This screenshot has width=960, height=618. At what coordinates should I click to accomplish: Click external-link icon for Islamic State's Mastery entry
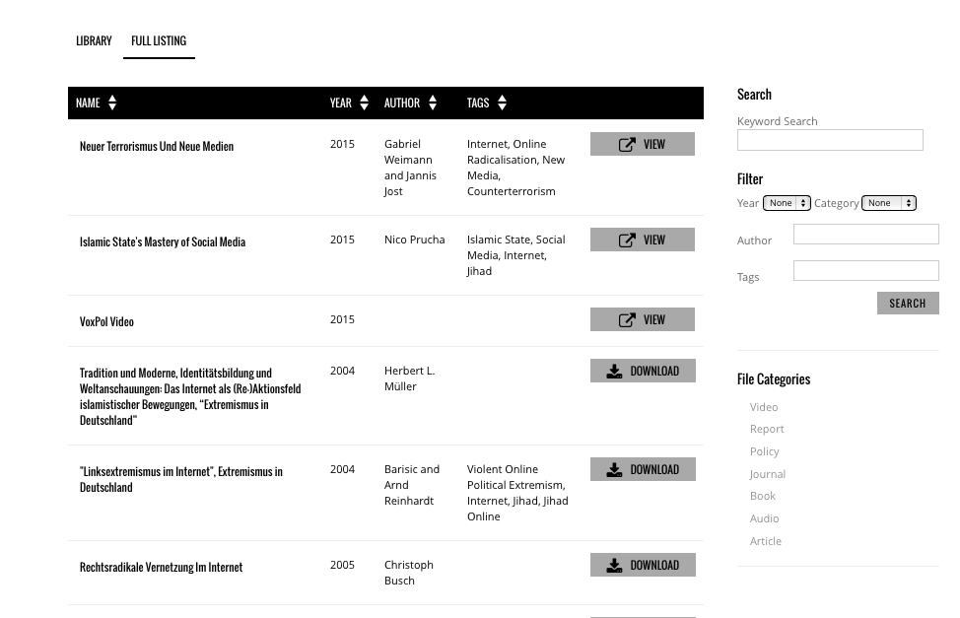(x=627, y=240)
